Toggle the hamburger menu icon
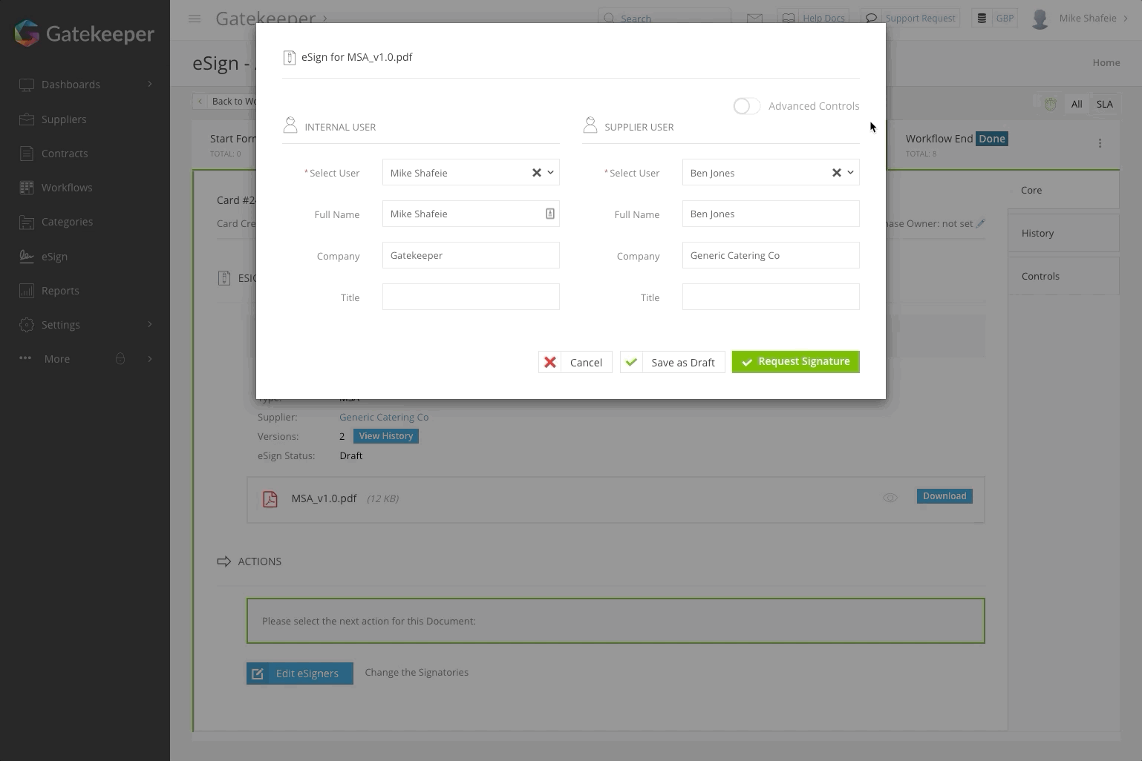Screen dimensions: 1142x761 click(x=195, y=19)
